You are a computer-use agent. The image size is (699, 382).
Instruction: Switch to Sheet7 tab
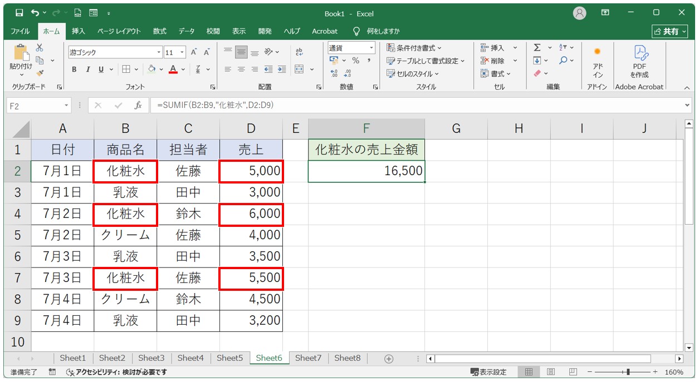(x=308, y=358)
